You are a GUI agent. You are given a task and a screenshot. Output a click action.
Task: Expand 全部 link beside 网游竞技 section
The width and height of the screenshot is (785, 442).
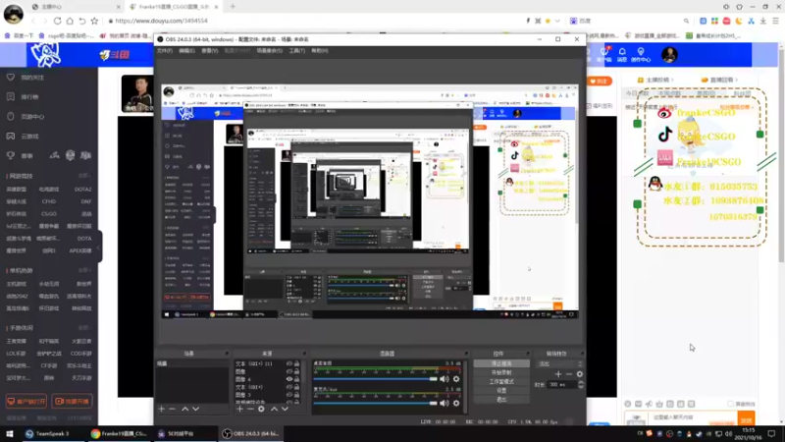[84, 176]
